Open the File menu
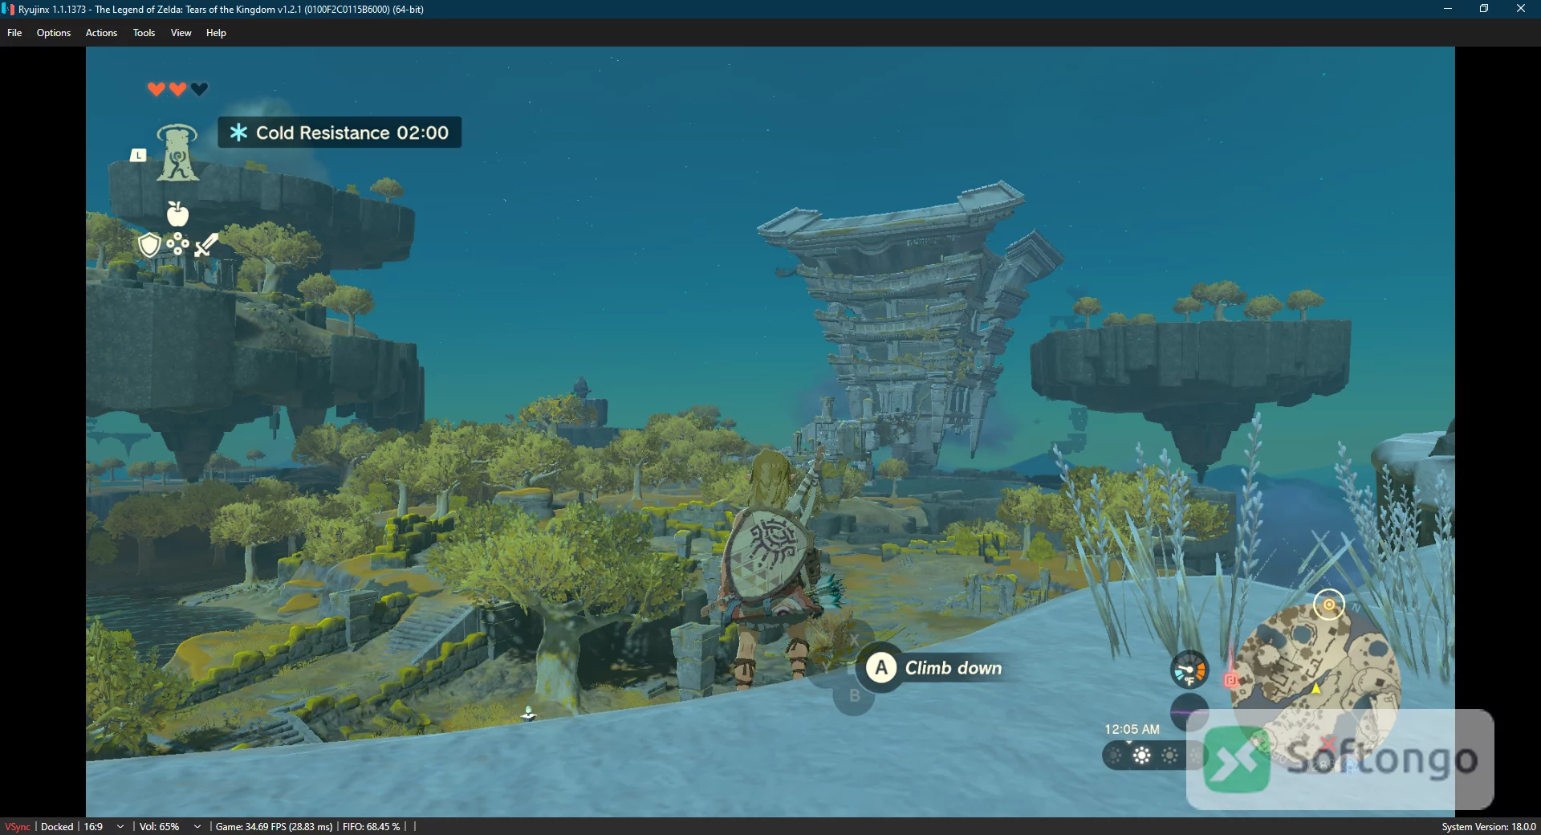The image size is (1541, 835). tap(14, 33)
